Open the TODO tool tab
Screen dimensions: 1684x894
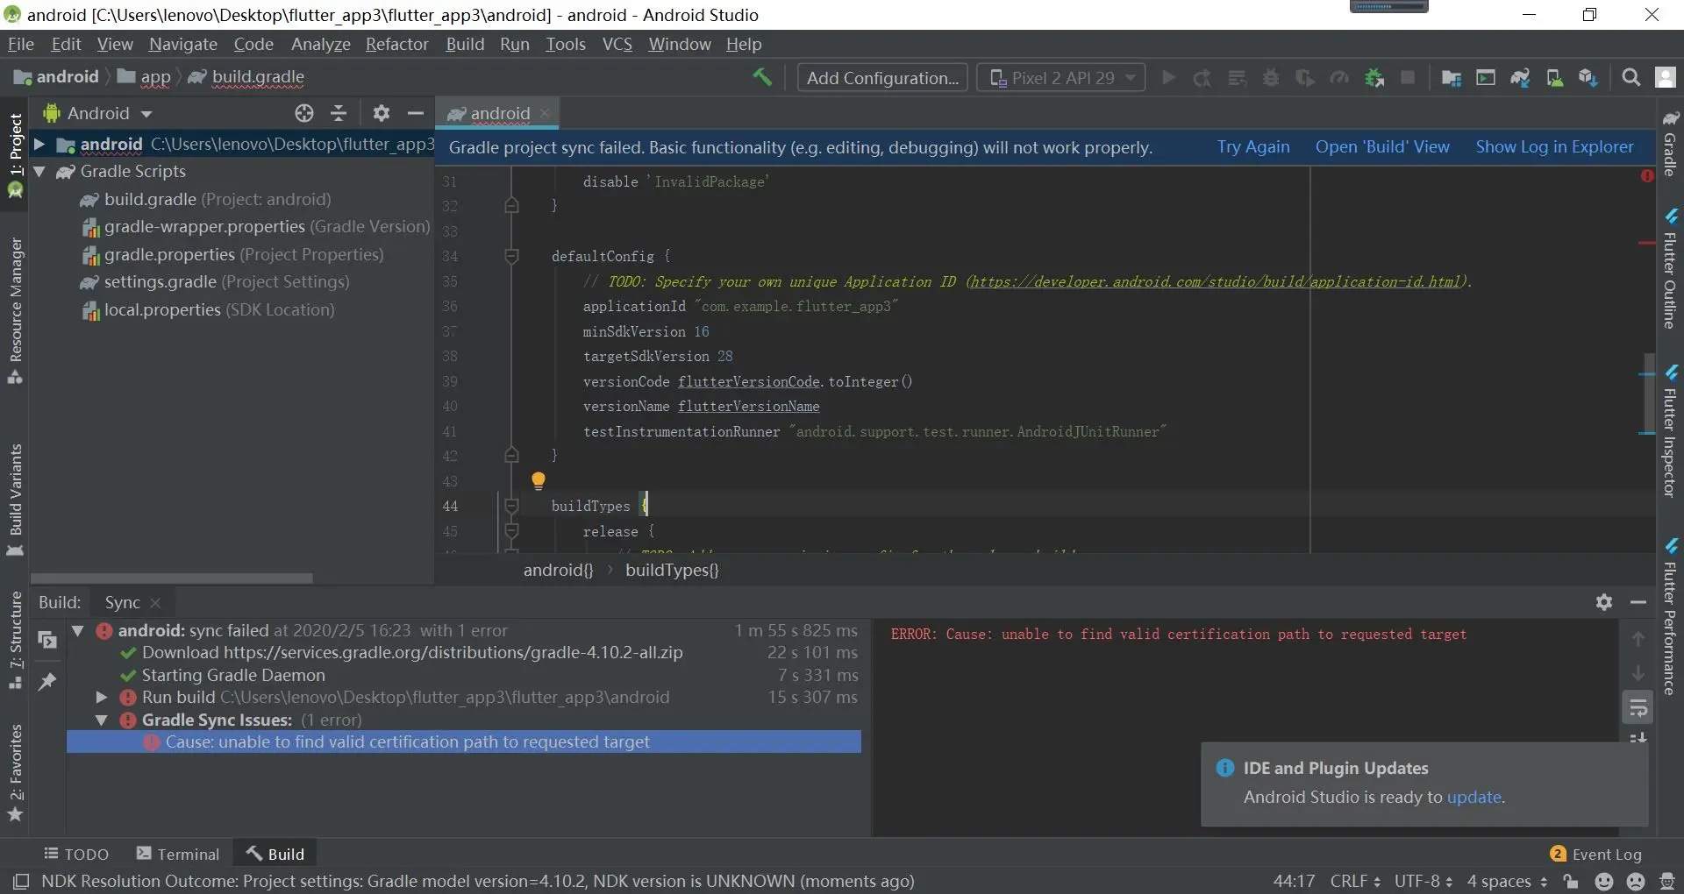point(76,854)
